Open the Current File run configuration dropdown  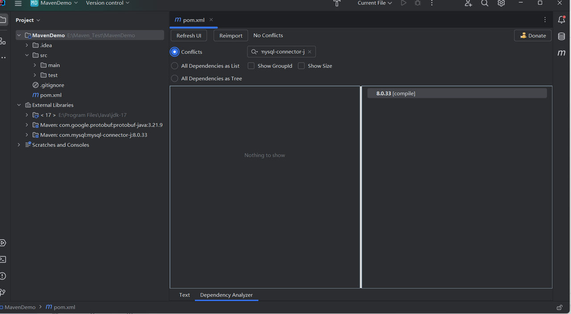click(375, 3)
